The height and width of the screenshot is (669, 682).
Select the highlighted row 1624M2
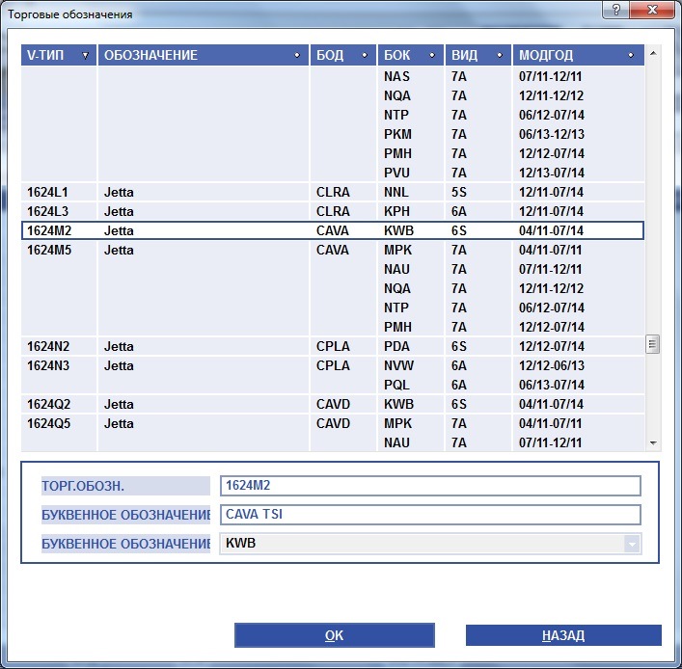click(x=332, y=230)
